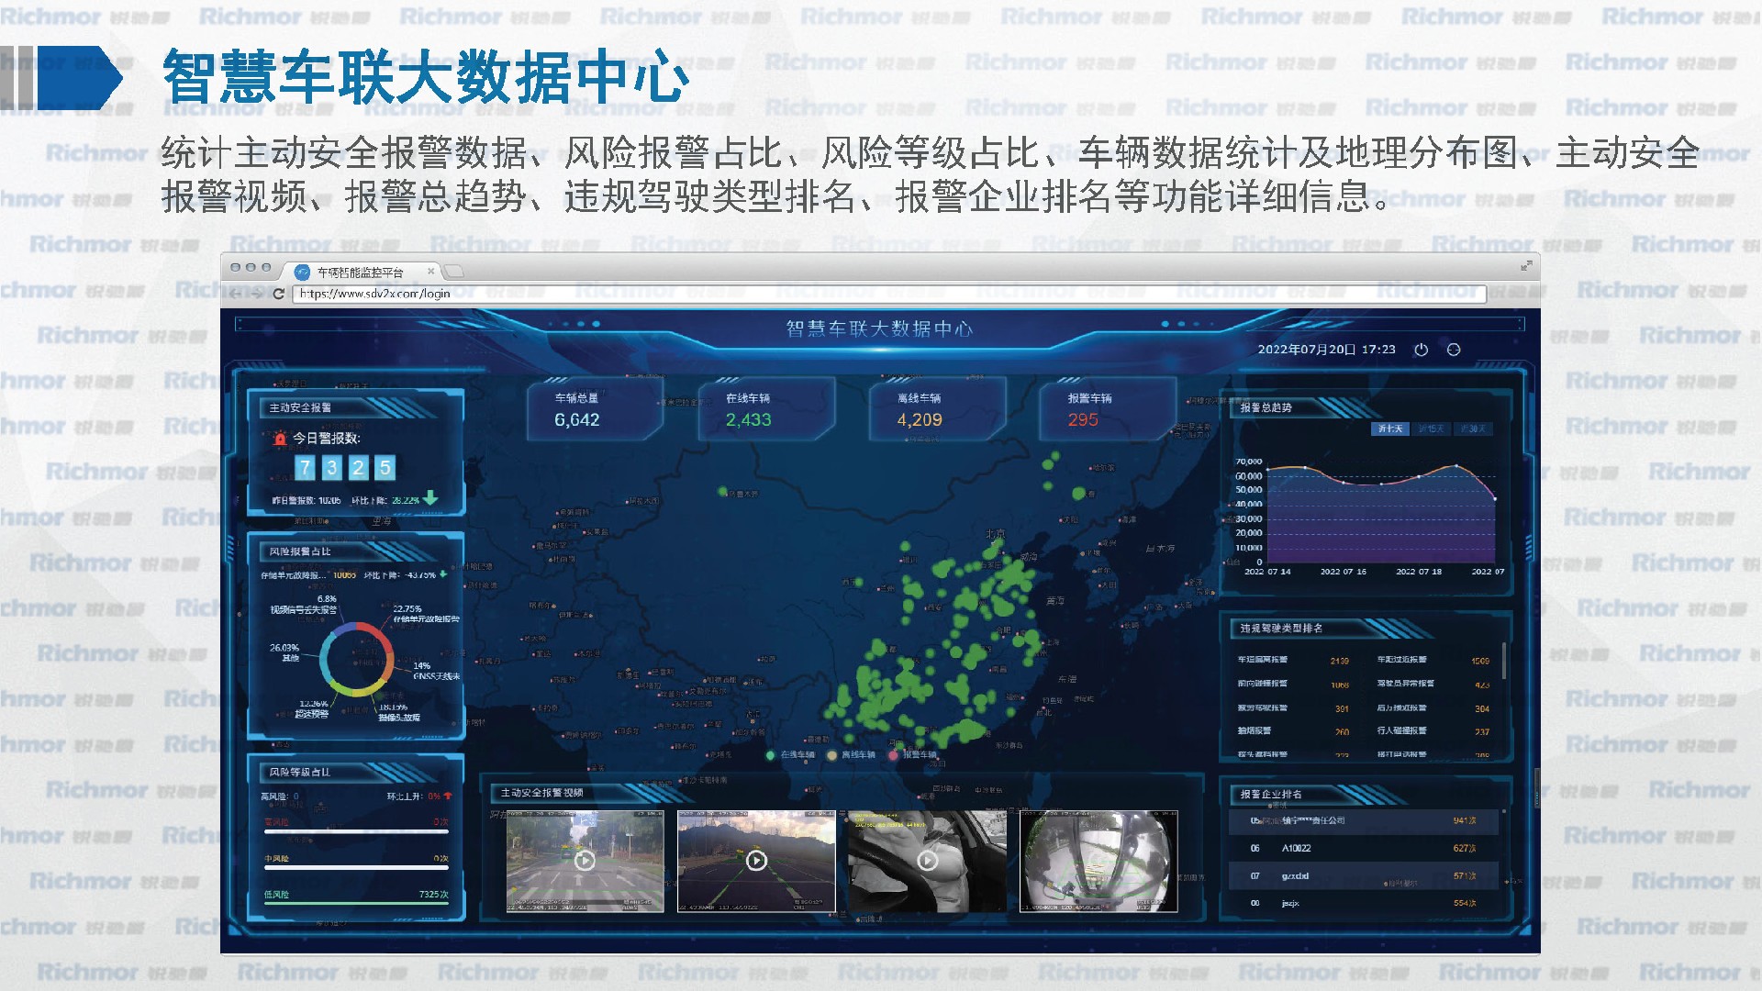Screen dimensions: 1762x991
Task: Click the 离线车辆 4,209 card
Action: point(937,409)
